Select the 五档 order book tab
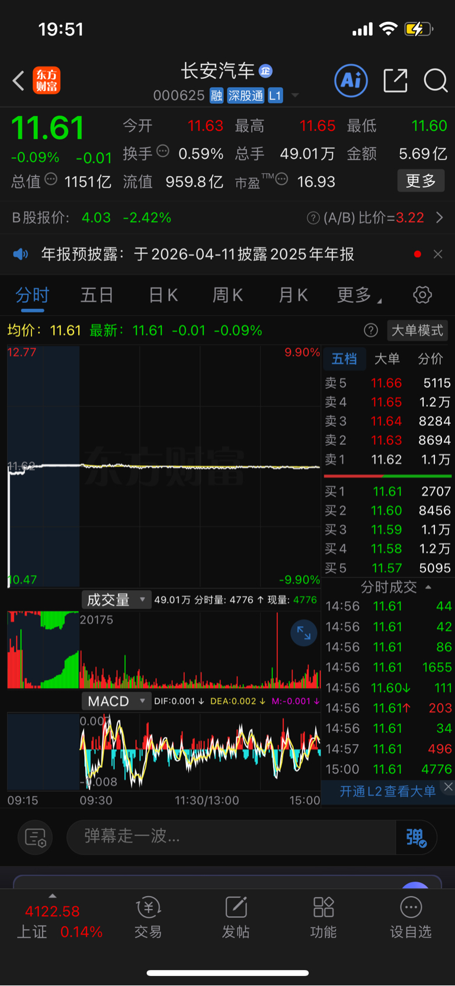 click(344, 359)
